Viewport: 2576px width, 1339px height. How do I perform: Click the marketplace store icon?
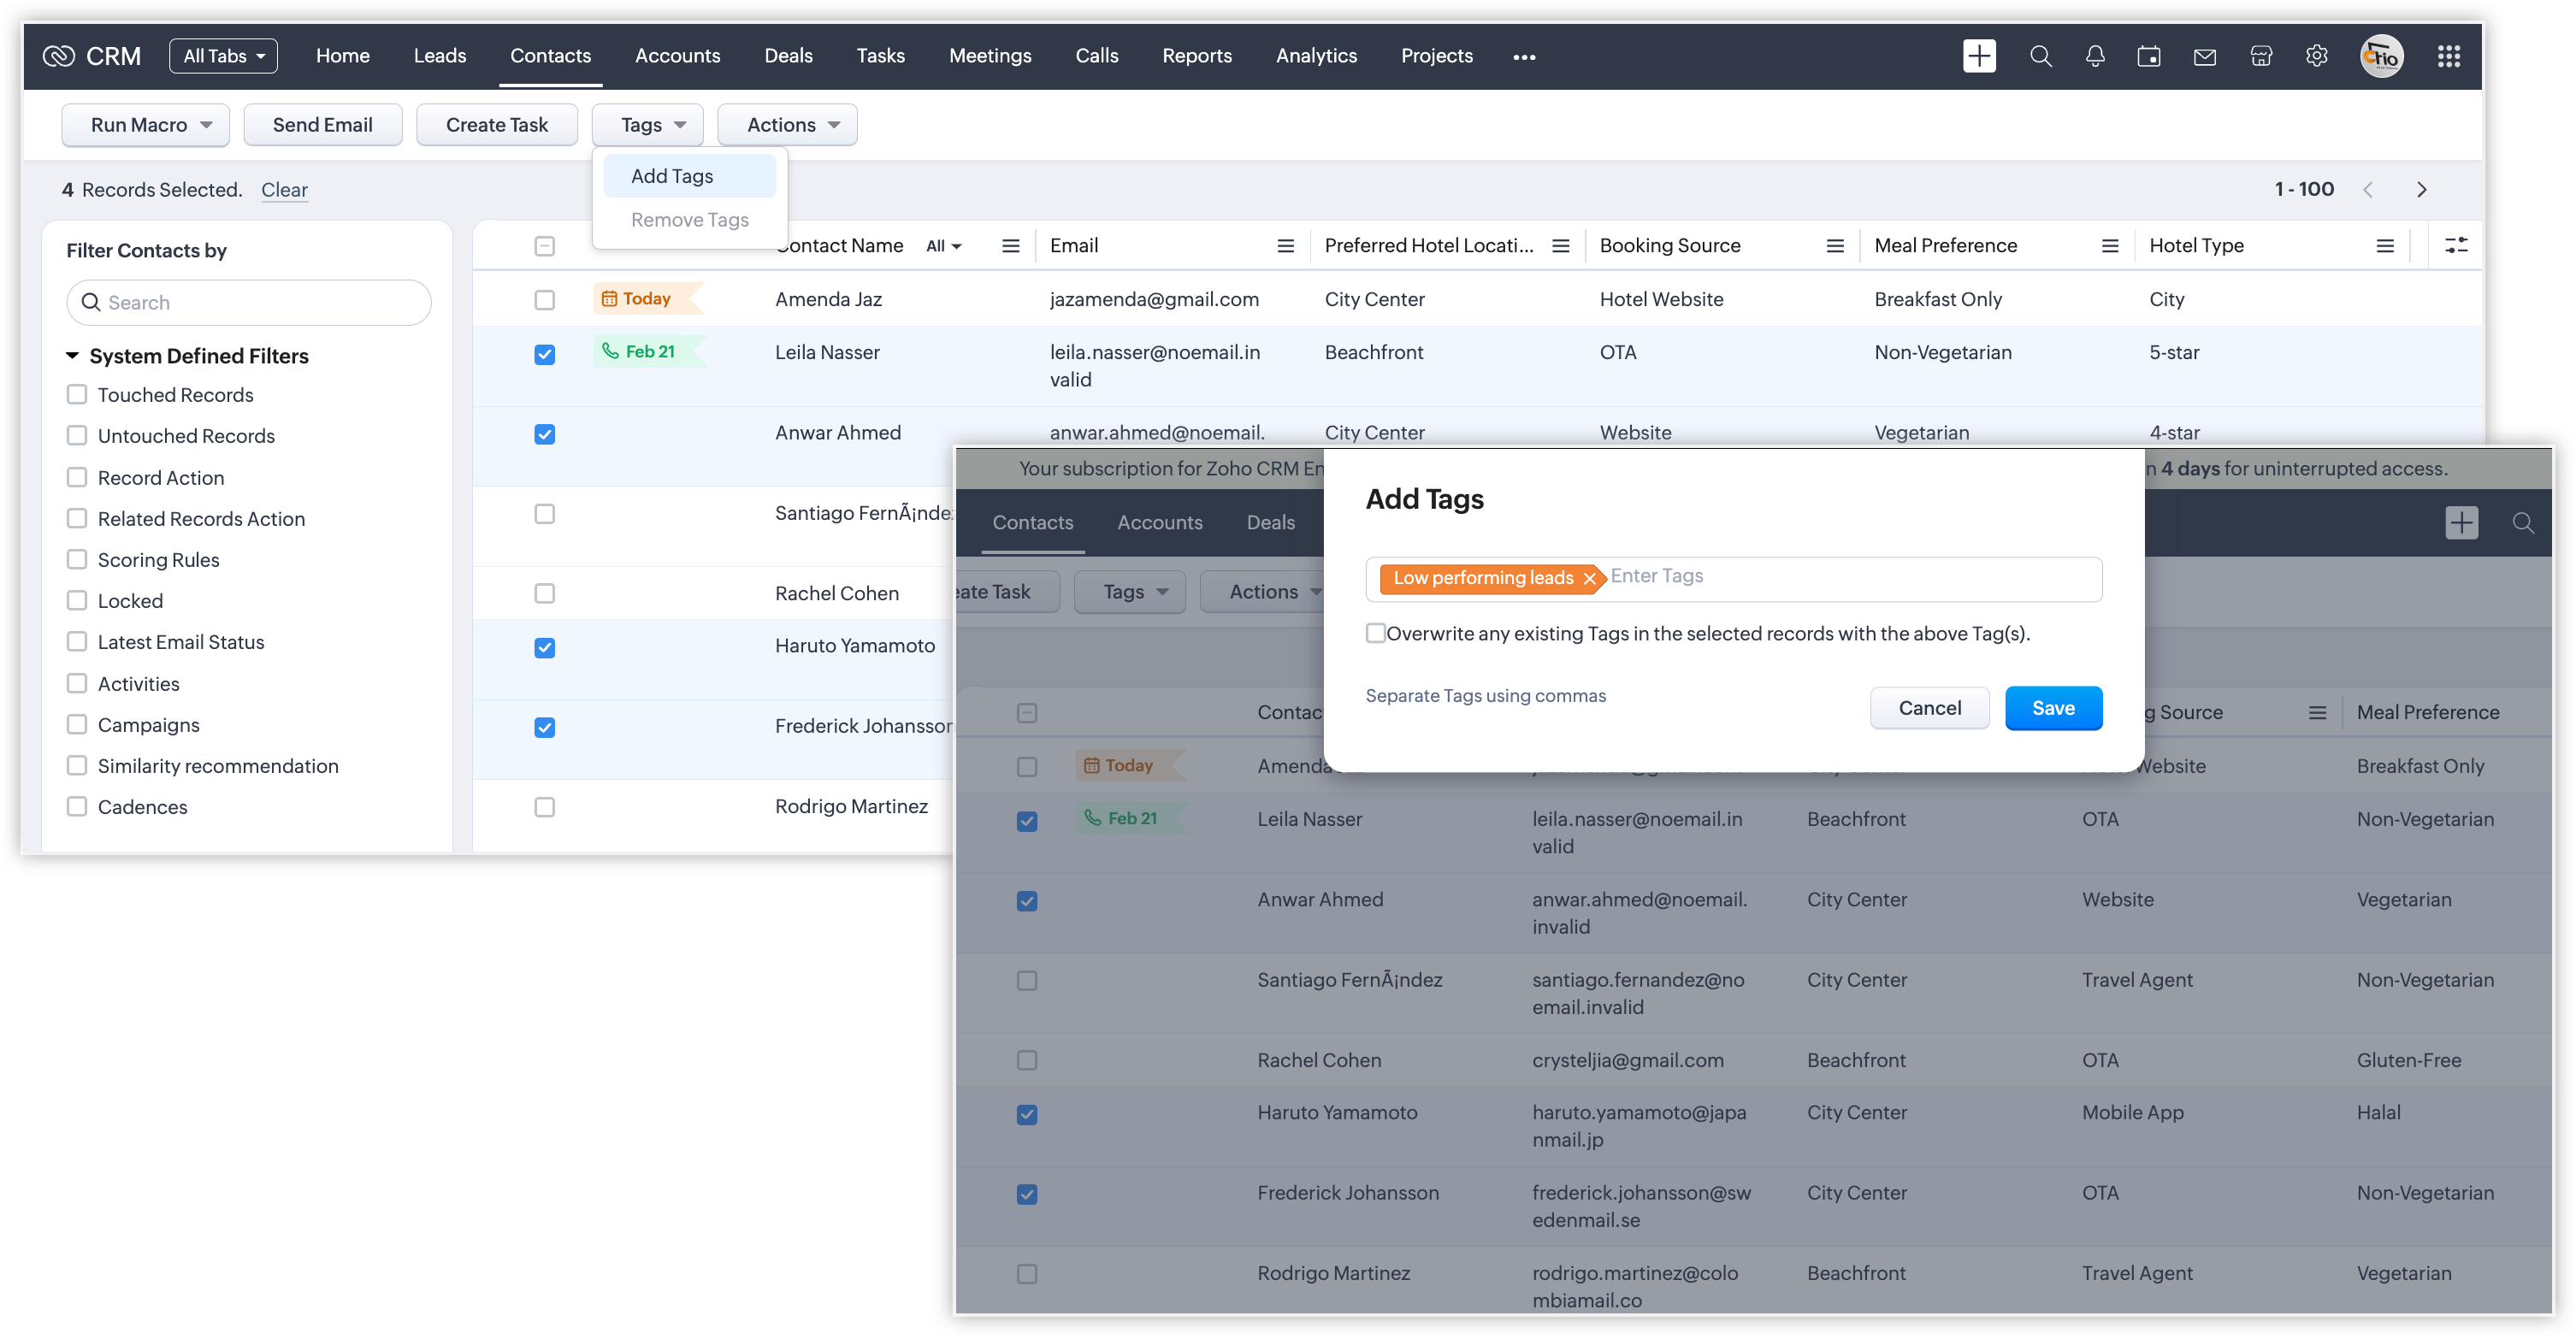2261,56
